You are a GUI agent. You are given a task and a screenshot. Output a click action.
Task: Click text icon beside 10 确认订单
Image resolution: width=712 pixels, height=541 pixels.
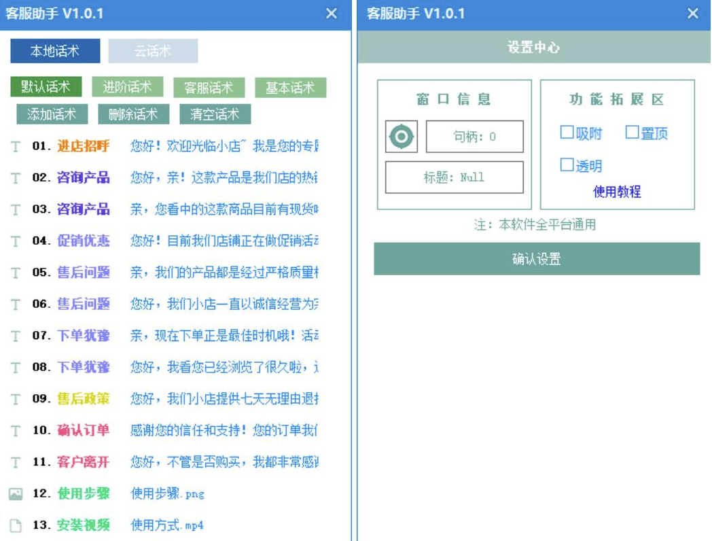pyautogui.click(x=16, y=430)
